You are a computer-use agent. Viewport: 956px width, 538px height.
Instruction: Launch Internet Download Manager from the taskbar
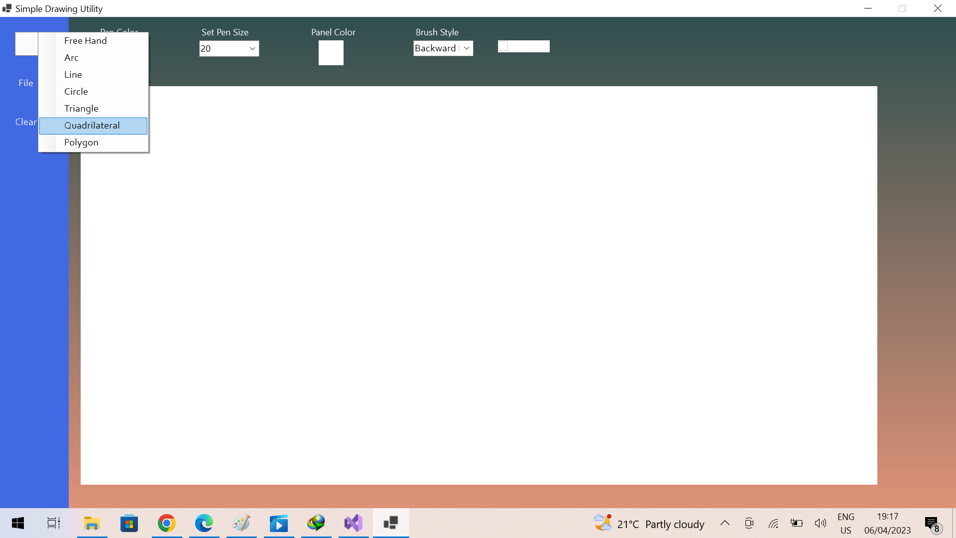pyautogui.click(x=316, y=523)
